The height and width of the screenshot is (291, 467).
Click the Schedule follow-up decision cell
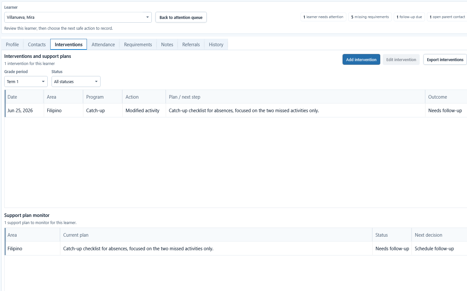click(x=439, y=249)
